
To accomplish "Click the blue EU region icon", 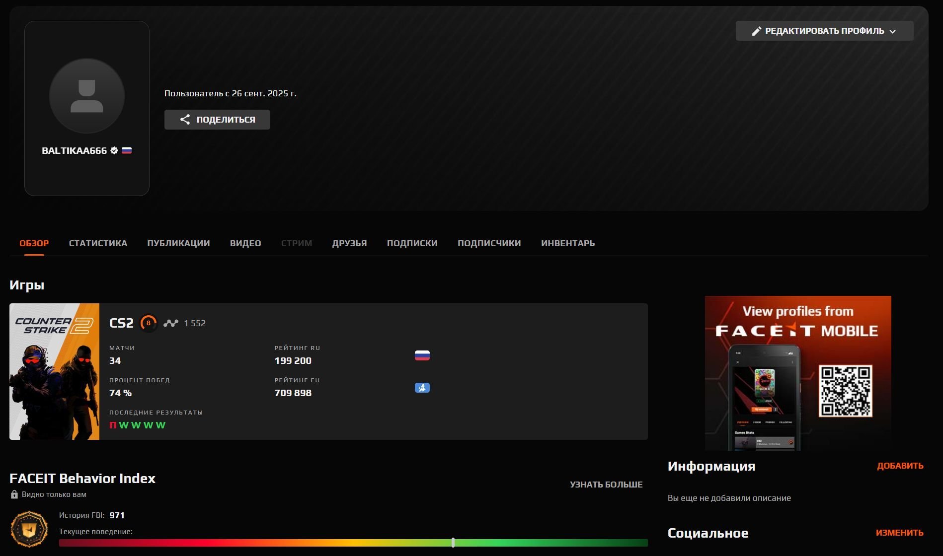I will coord(422,388).
